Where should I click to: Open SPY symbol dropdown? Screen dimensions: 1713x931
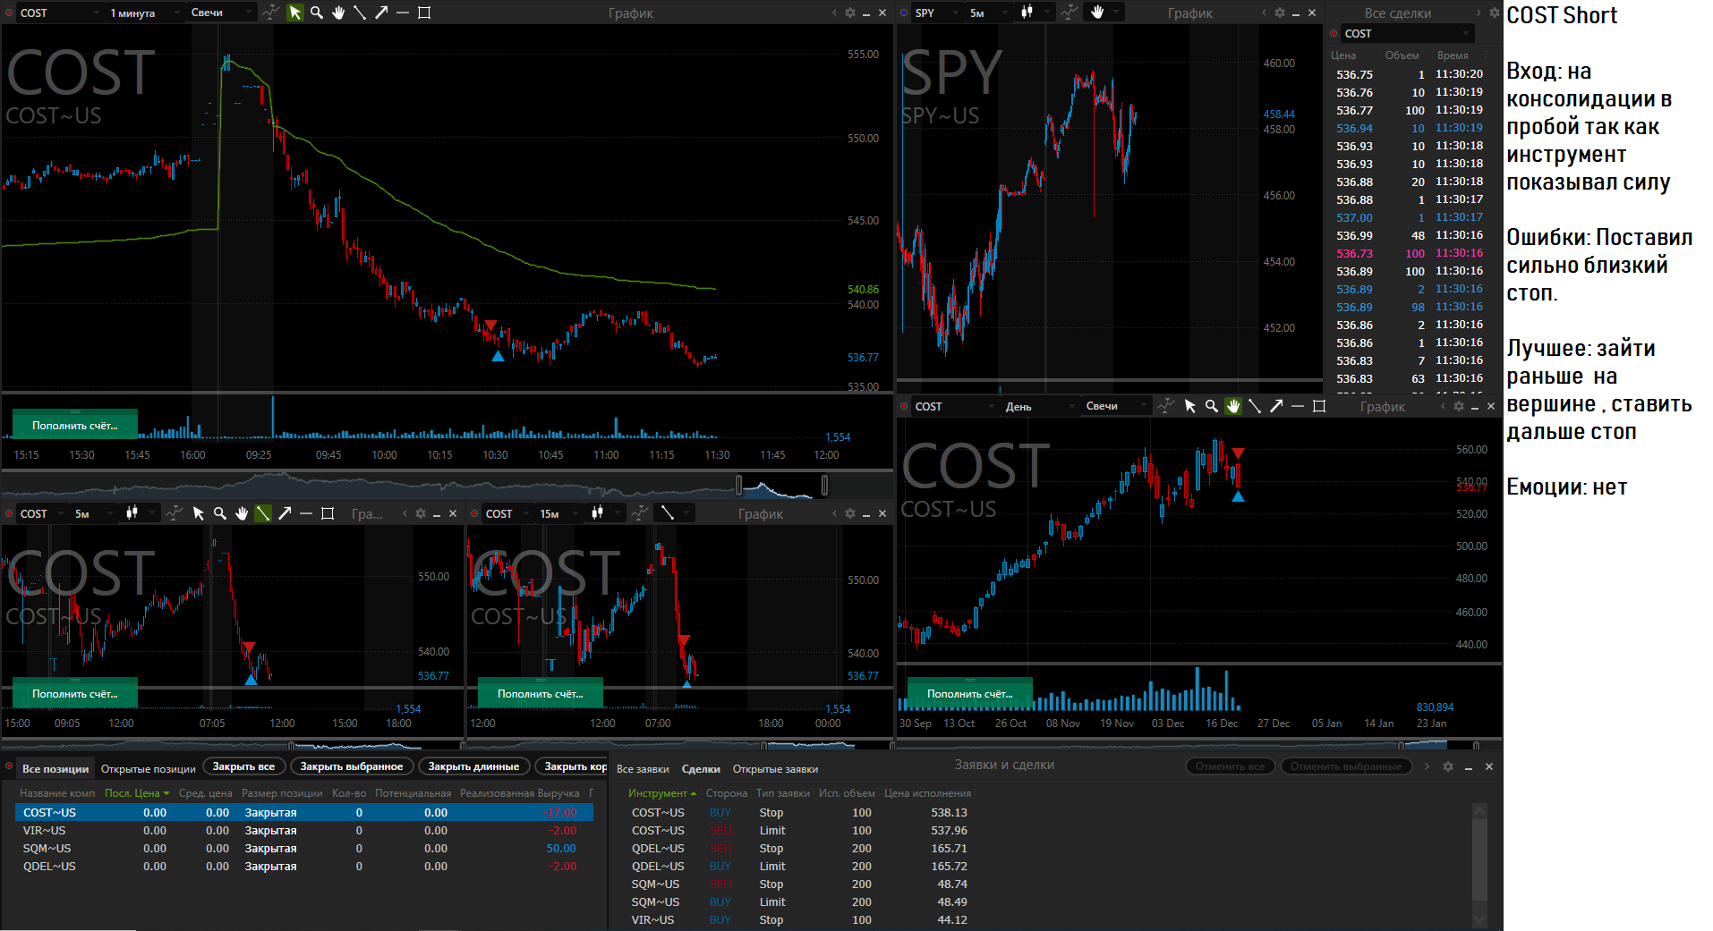[937, 13]
